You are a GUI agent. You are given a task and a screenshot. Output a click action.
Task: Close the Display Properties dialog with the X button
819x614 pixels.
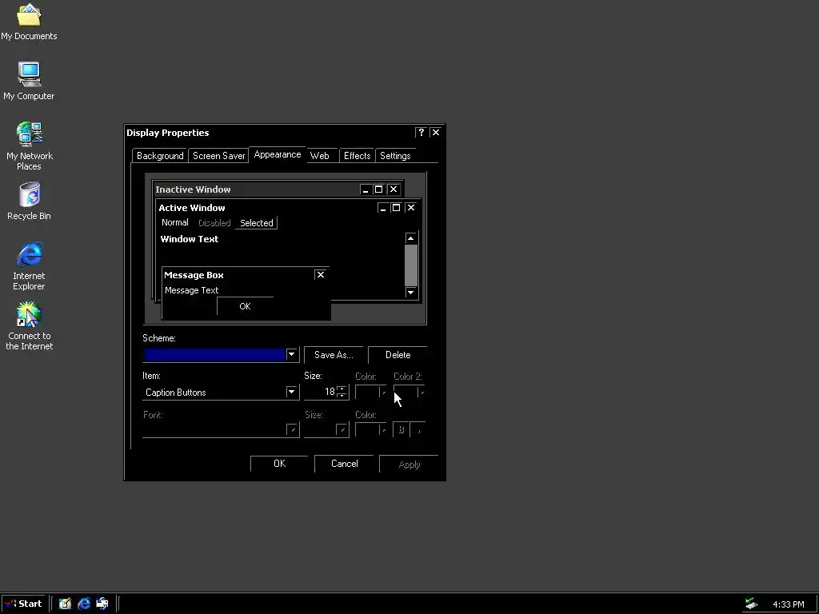tap(436, 132)
